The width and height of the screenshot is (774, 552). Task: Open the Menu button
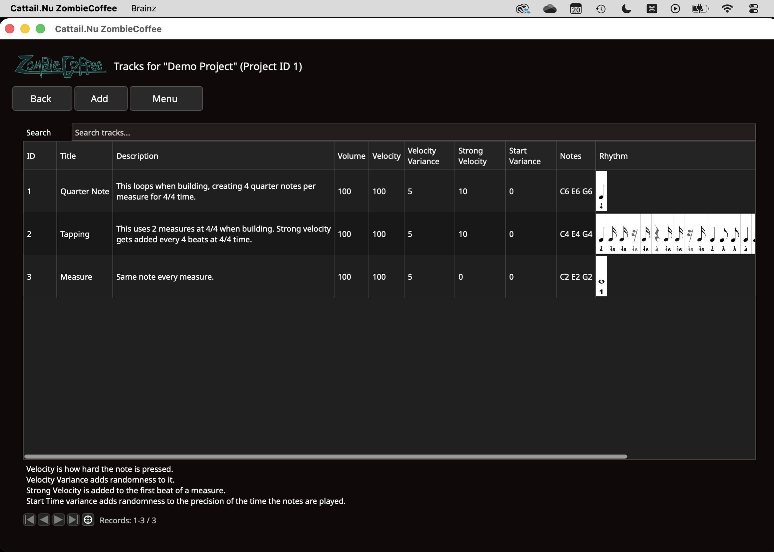pos(166,98)
